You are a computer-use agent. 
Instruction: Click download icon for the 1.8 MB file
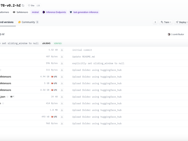pos(62,110)
